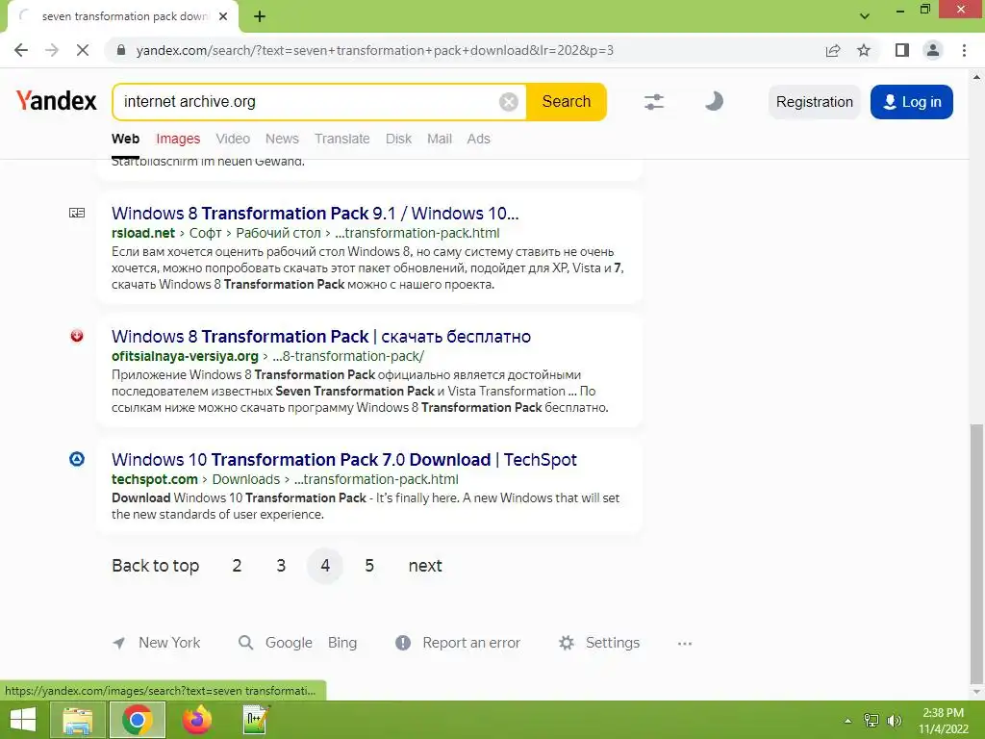
Task: Click the ofitsialnaya-versiya.org result favicon
Action: tap(77, 336)
